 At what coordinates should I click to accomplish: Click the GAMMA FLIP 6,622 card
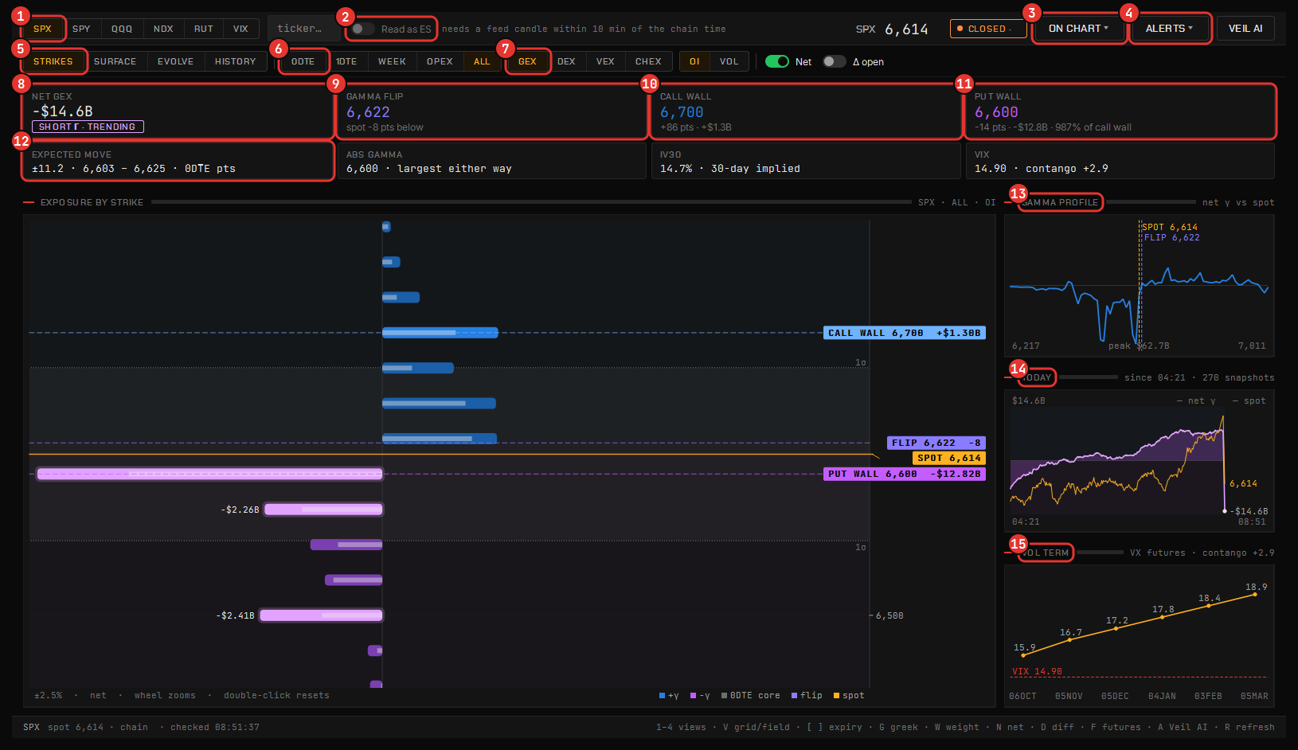pos(491,111)
